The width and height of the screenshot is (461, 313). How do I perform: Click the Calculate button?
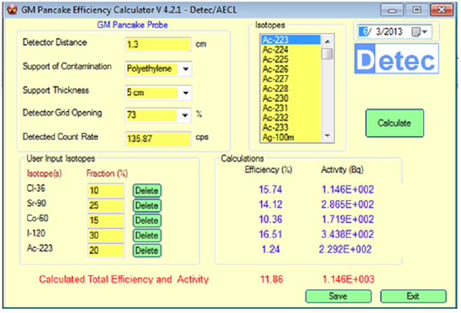[394, 123]
